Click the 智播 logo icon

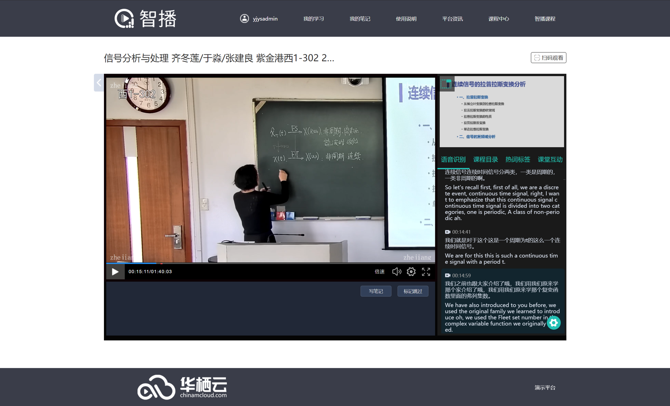click(124, 18)
